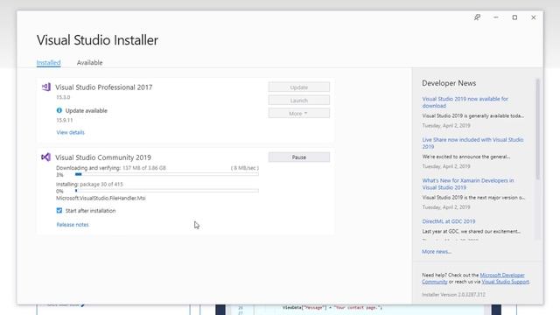Click the Microsoft.VisualStudio.FileHandler.Msi package name
Image resolution: width=560 pixels, height=315 pixels.
[x=101, y=198]
